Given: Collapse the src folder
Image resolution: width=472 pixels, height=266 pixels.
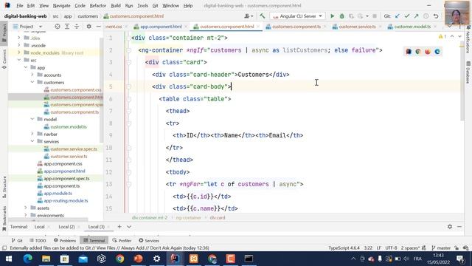Looking at the screenshot, I should (19, 60).
